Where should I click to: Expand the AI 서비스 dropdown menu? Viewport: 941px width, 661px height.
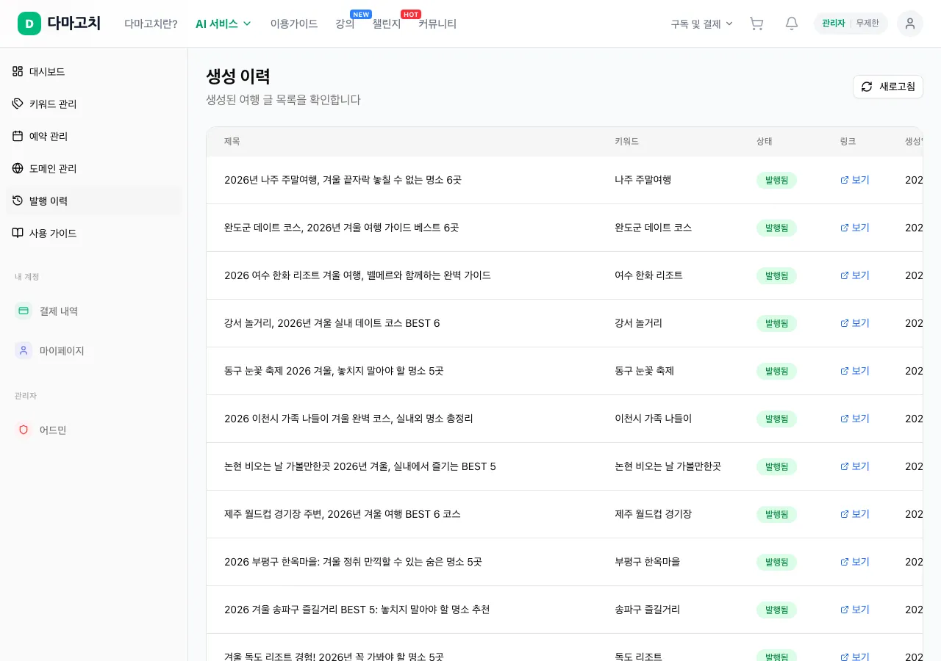point(223,24)
